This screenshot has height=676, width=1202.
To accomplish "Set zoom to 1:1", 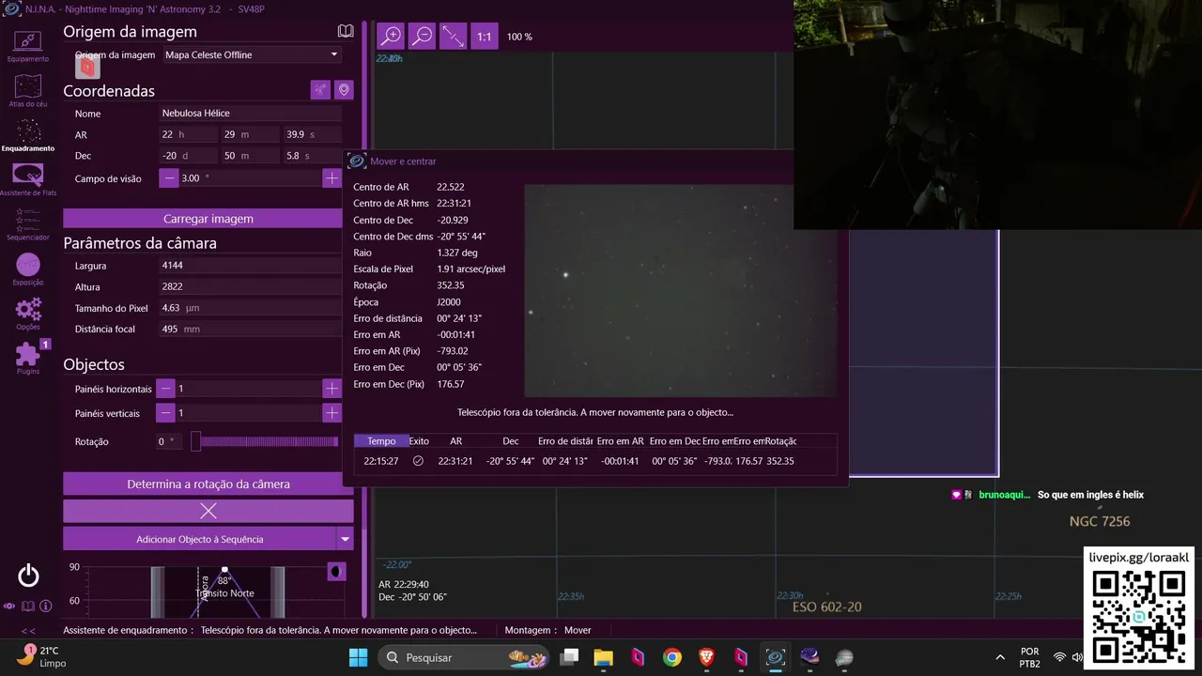I will coord(485,36).
